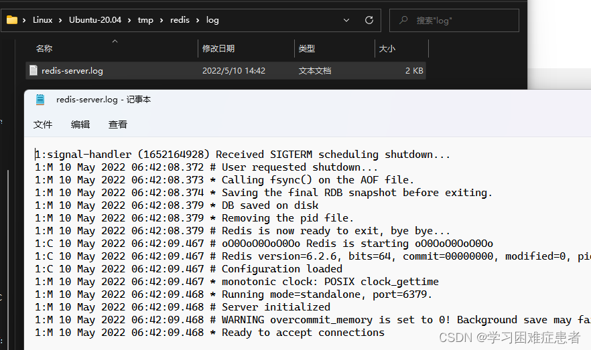Open the 编辑 menu in Notepad

80,124
